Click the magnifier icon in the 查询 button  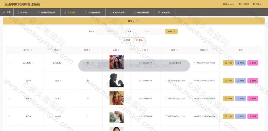coord(174,32)
